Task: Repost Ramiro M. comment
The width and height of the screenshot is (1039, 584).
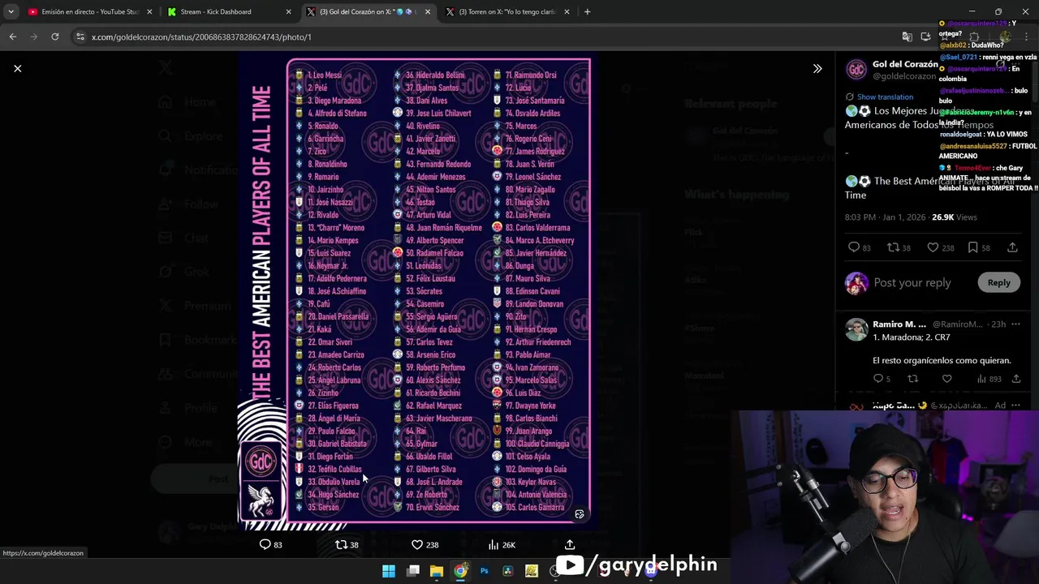Action: (x=912, y=379)
